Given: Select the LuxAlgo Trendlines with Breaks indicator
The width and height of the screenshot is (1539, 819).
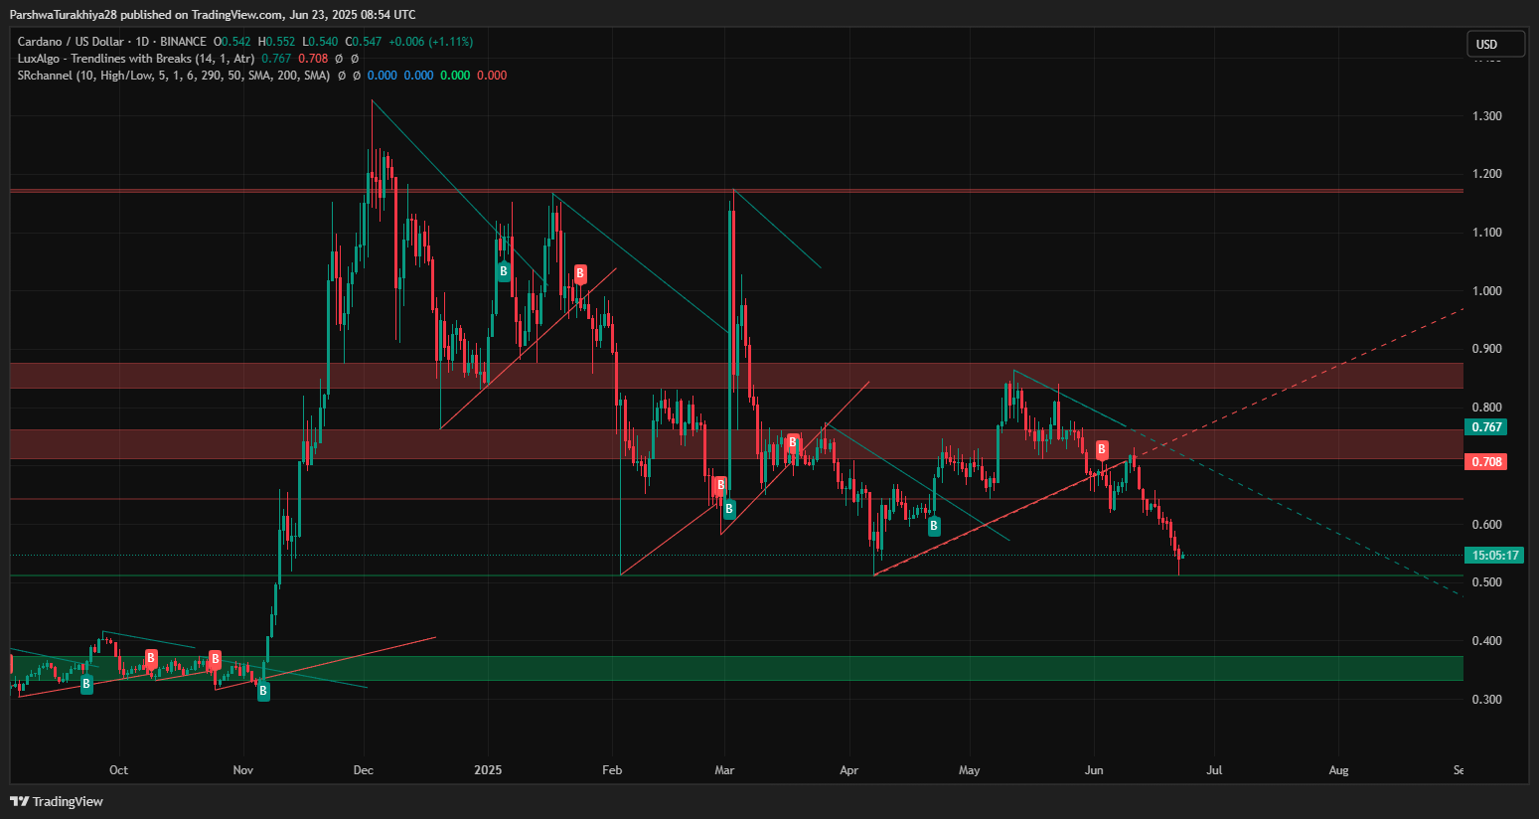Looking at the screenshot, I should (x=136, y=59).
